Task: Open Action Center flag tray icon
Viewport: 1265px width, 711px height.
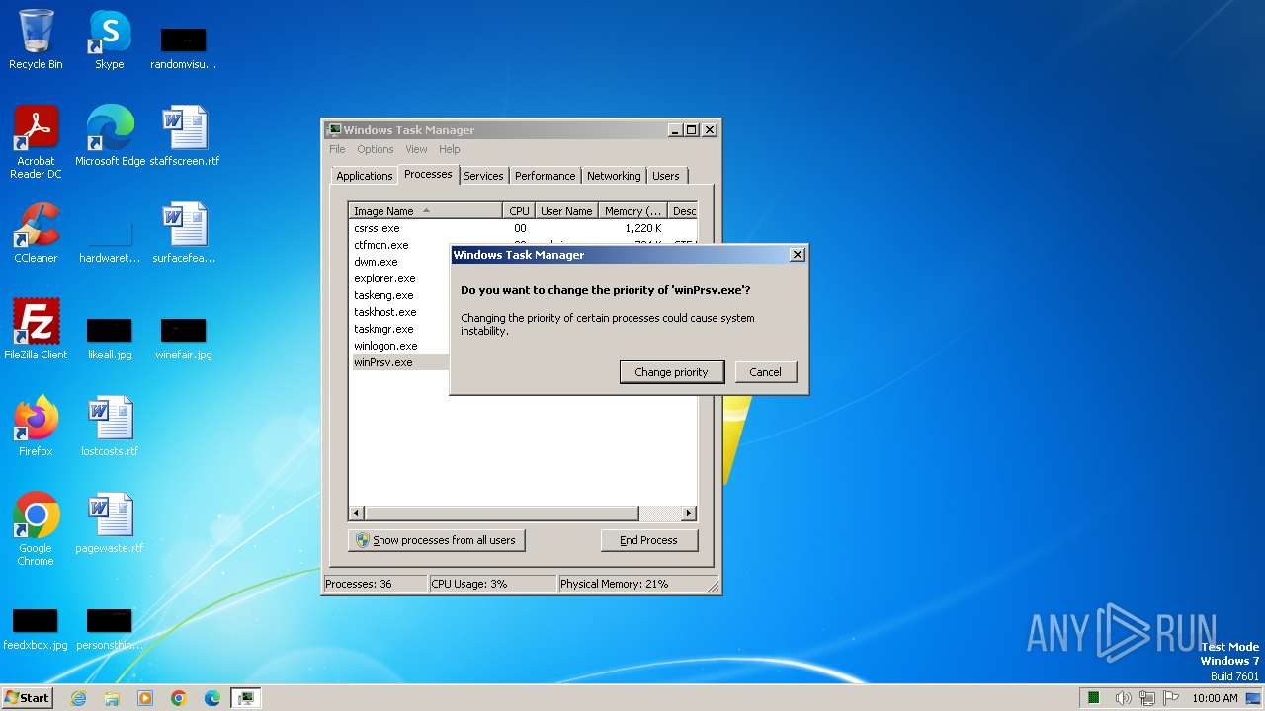Action: (1171, 698)
